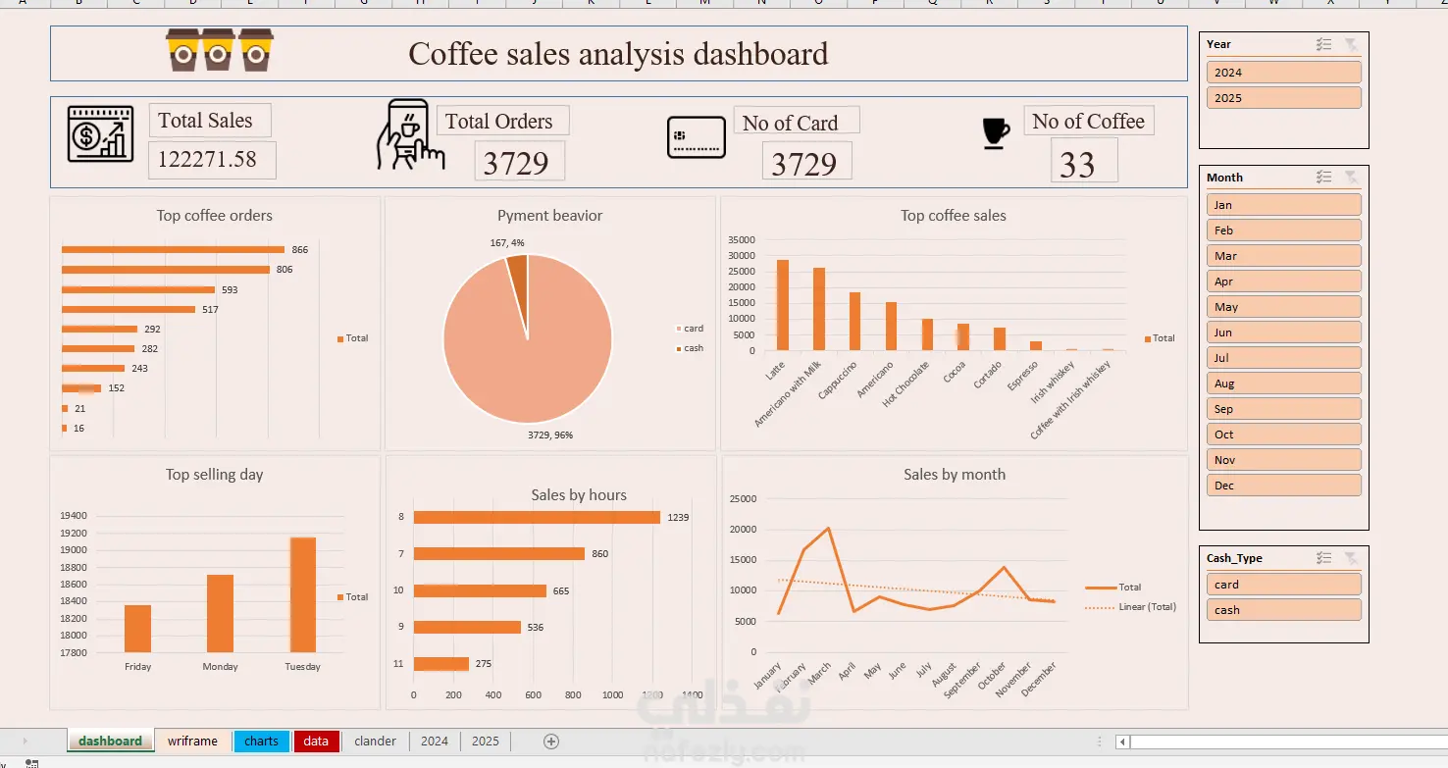
Task: Filter by year 2025
Action: click(x=1284, y=98)
